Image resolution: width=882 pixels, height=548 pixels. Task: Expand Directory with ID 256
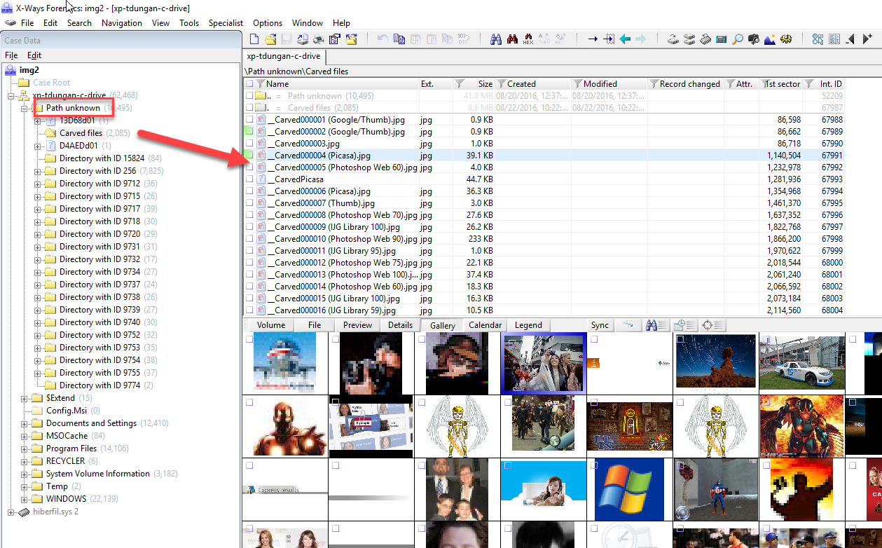tap(38, 171)
